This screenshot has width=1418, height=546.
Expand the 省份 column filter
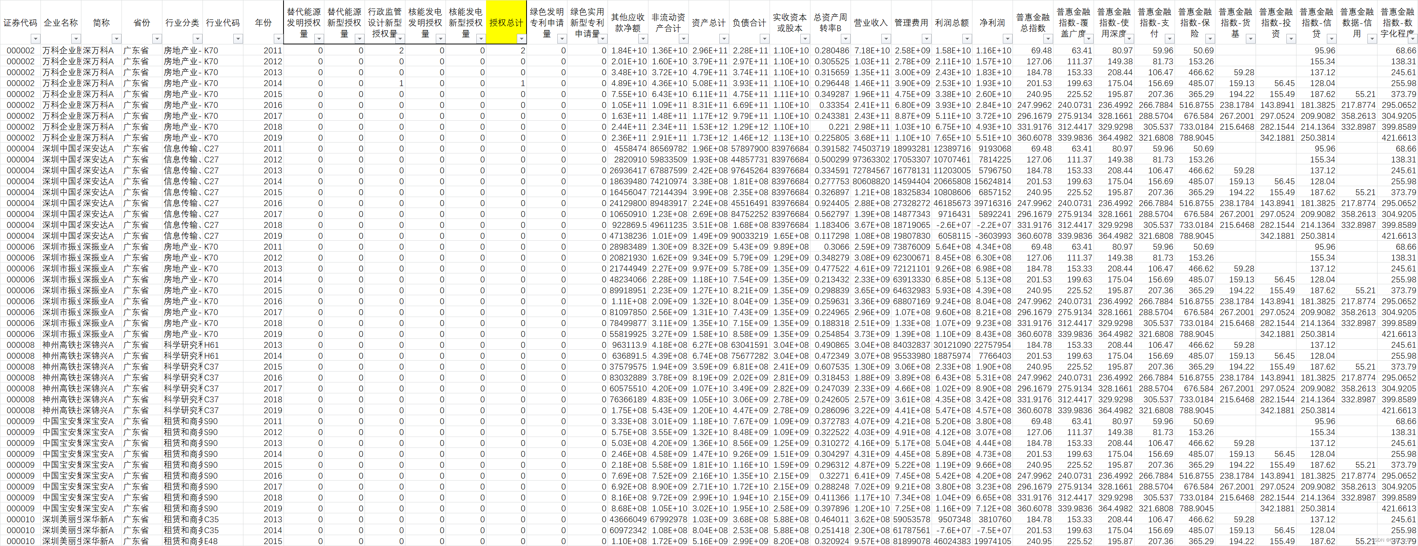tap(157, 39)
